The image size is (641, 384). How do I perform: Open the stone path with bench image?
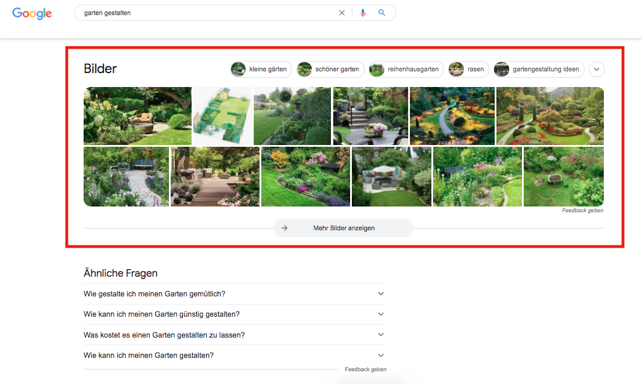click(127, 176)
